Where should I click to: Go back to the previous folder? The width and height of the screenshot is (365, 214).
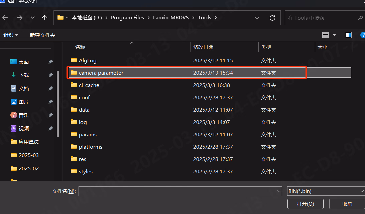coord(5,18)
